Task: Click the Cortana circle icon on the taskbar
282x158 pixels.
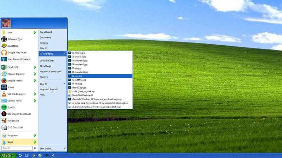Action: (20, 155)
